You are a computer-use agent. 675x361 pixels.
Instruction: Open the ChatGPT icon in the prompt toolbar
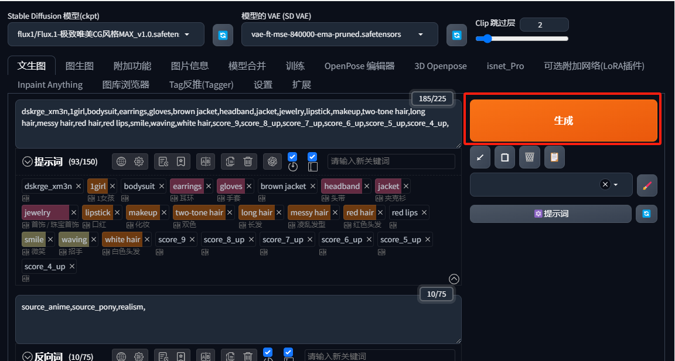pyautogui.click(x=272, y=161)
